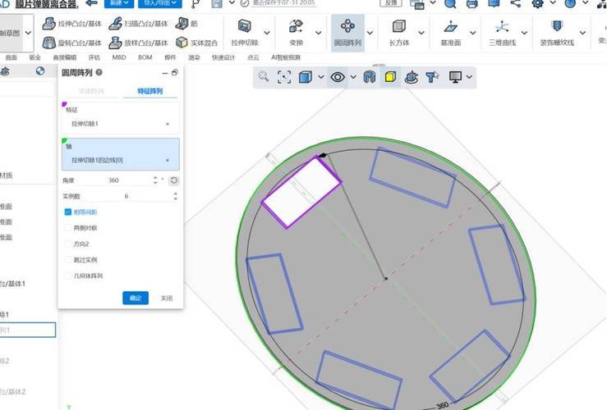Open the 基准面 datum plane tool
This screenshot has height=410, width=607.
click(450, 31)
